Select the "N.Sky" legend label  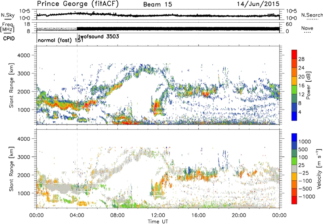click(x=8, y=15)
